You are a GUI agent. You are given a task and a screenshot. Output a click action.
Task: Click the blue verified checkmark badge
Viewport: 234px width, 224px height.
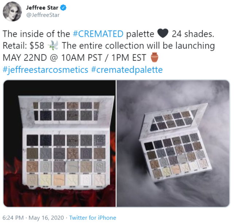[x=63, y=8]
